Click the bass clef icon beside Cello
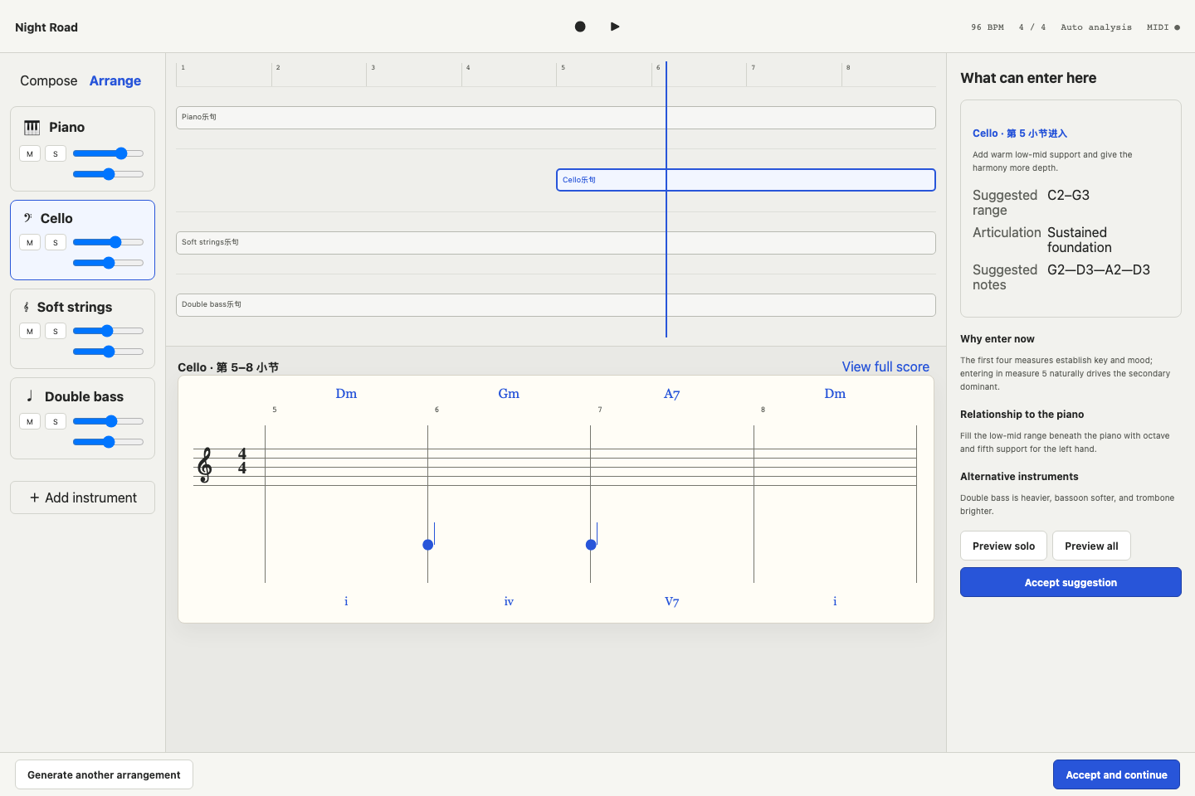1195x796 pixels. tap(27, 218)
